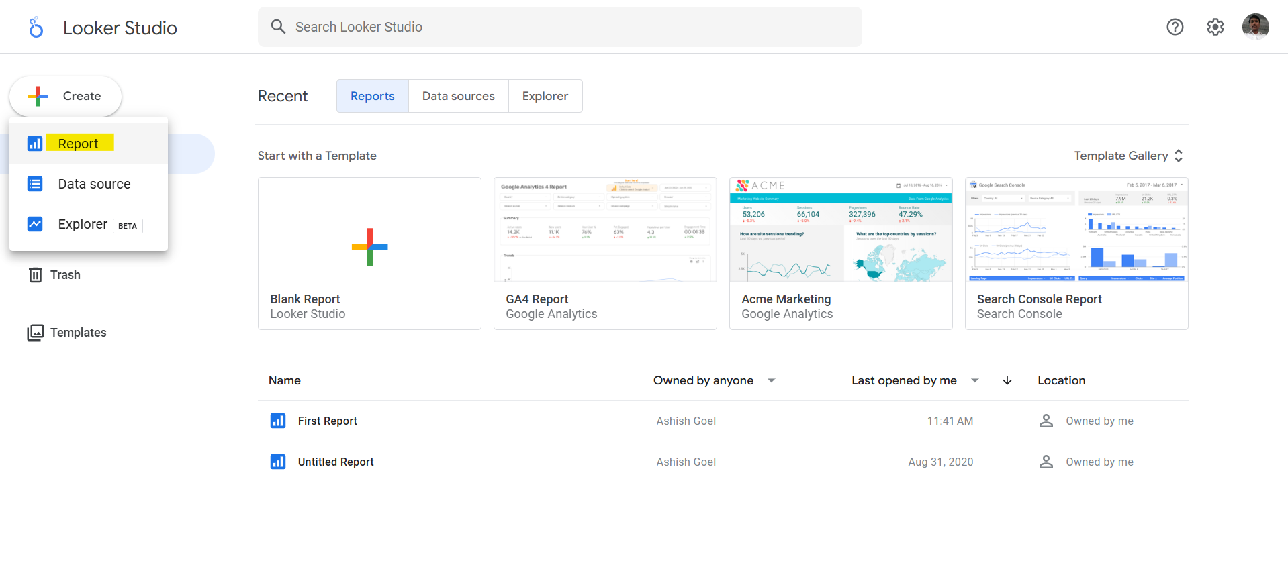This screenshot has height=577, width=1288.
Task: Switch to the Explorer tab
Action: [x=545, y=96]
